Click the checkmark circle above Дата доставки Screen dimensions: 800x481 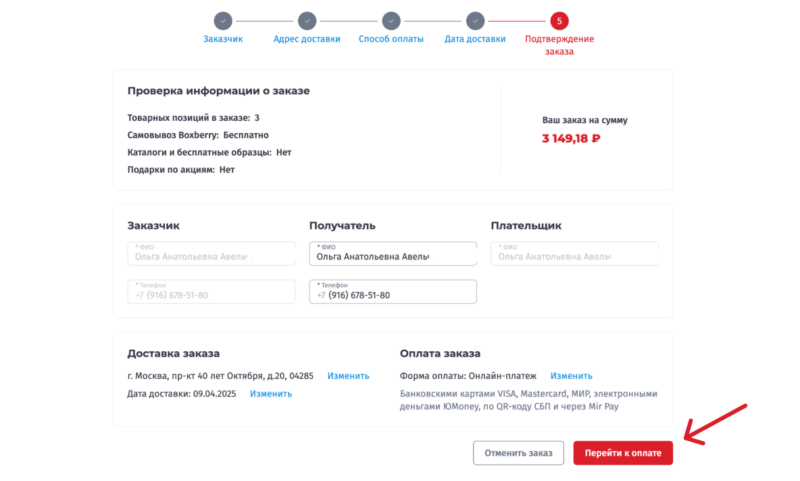475,21
